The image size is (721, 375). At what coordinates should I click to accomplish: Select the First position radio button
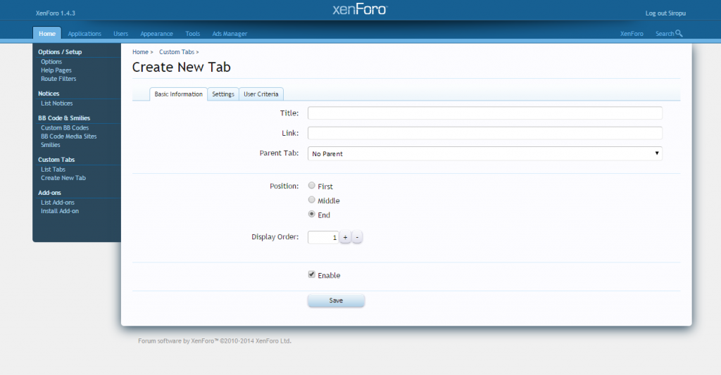click(312, 186)
